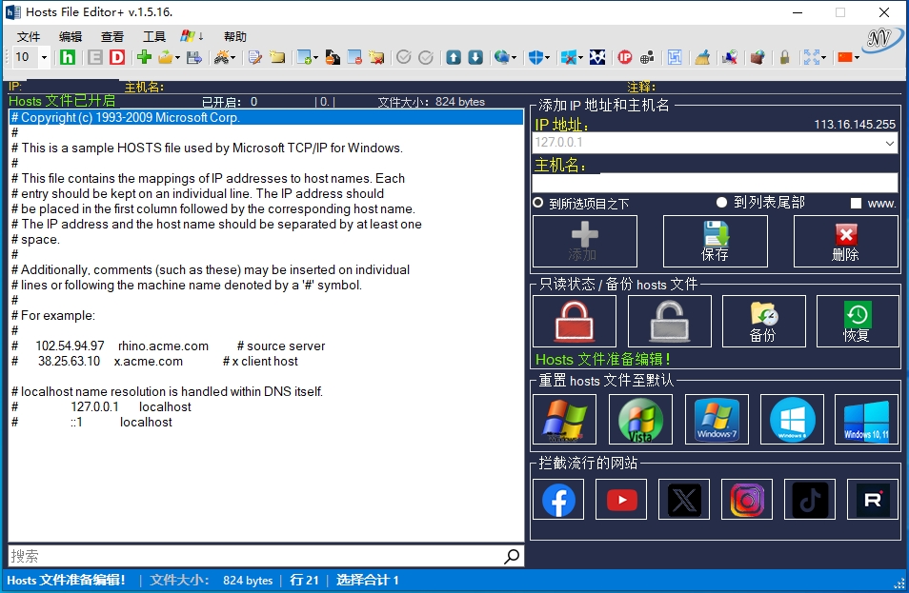
Task: Click the gray open padlock unlock button
Action: coord(670,321)
